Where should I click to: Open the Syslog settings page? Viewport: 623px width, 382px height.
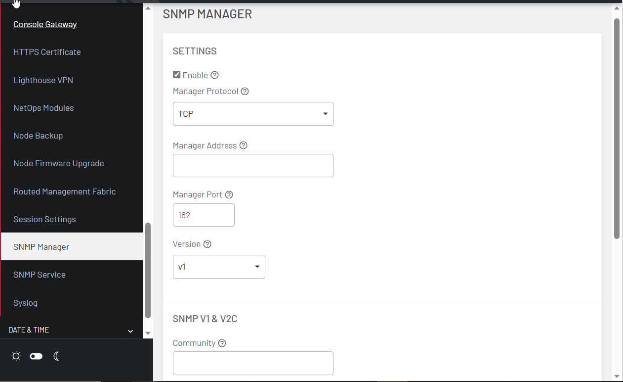(x=25, y=302)
